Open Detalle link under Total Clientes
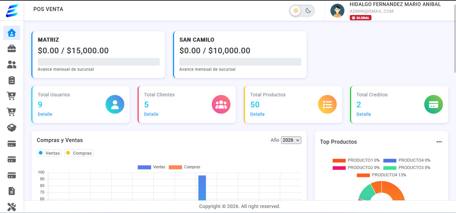The image size is (456, 213). coord(151,114)
